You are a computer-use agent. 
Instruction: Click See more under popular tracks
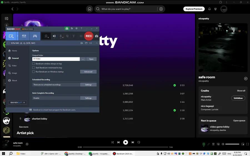[x=24, y=127]
